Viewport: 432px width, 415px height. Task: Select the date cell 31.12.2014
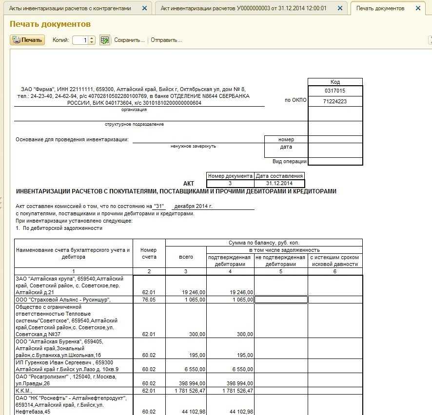279,183
